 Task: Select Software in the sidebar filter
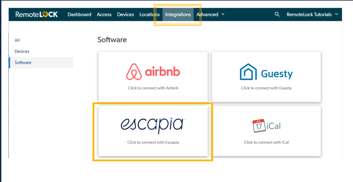(41, 63)
